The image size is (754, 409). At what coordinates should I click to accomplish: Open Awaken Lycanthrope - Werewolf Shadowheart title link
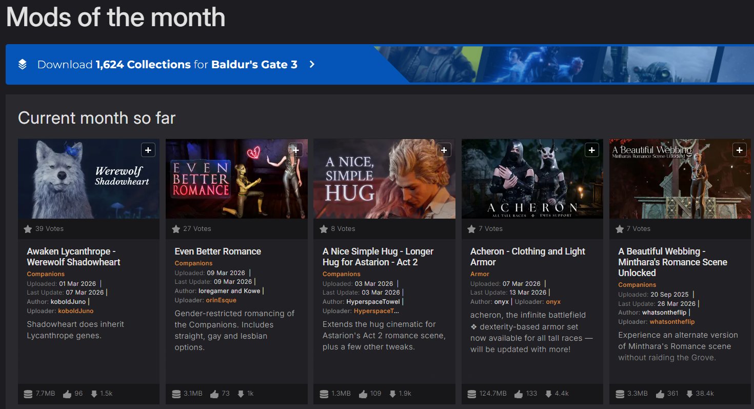pyautogui.click(x=73, y=257)
